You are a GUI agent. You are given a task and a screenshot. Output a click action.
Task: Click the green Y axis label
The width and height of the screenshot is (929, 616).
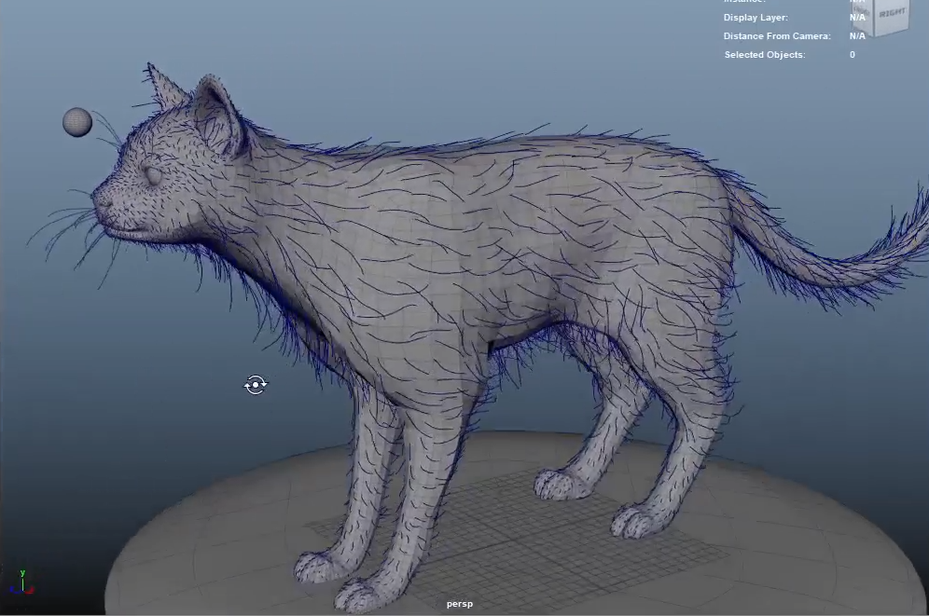(x=22, y=574)
